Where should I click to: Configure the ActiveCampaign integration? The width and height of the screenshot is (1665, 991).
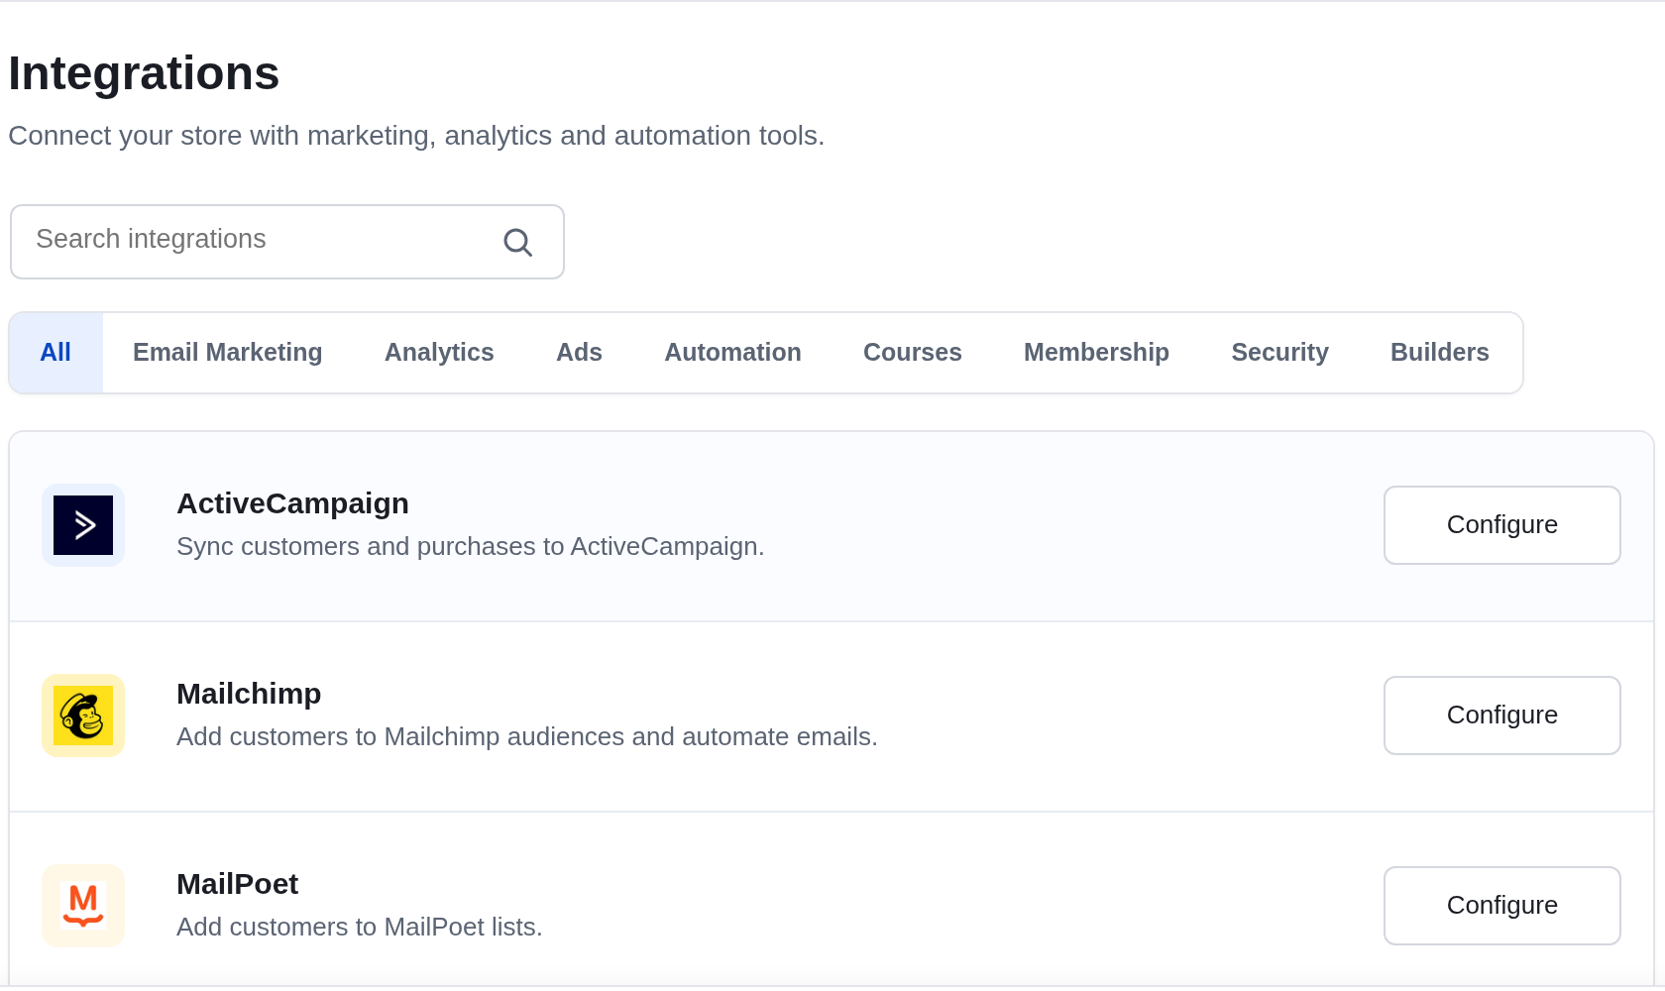coord(1502,525)
